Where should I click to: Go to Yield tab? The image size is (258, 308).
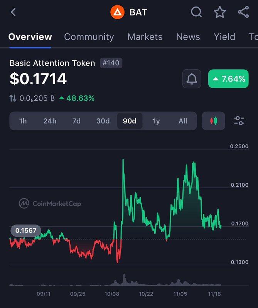pos(224,37)
